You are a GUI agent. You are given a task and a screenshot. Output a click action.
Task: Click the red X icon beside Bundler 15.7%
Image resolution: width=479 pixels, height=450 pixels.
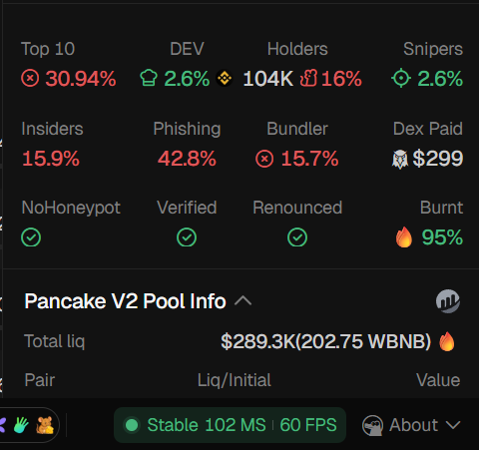[x=264, y=159]
